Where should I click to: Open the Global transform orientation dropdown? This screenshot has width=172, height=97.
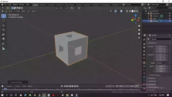pyautogui.click(x=60, y=8)
